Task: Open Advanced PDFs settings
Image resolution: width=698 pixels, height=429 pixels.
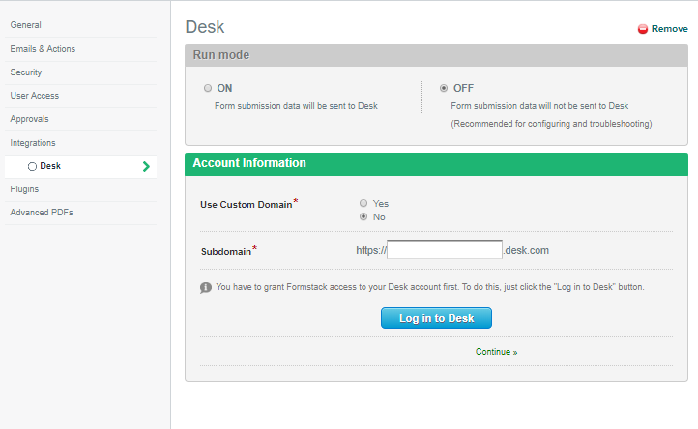Action: (x=42, y=213)
